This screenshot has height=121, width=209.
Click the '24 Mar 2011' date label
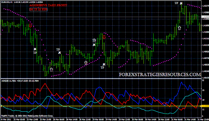pos(6,120)
